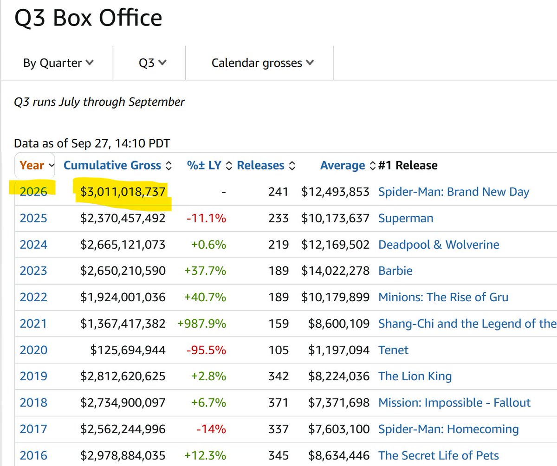Select the 105 releases count
This screenshot has width=557, height=466.
pyautogui.click(x=278, y=350)
